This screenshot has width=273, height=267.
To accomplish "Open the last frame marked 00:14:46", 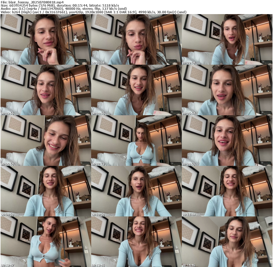I will point(227,242).
